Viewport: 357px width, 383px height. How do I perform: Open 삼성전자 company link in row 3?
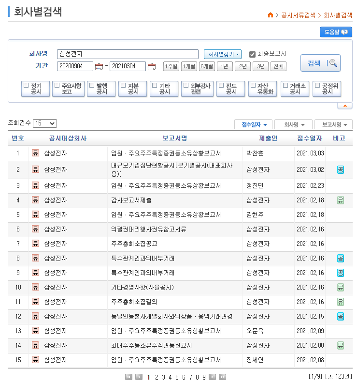click(56, 185)
